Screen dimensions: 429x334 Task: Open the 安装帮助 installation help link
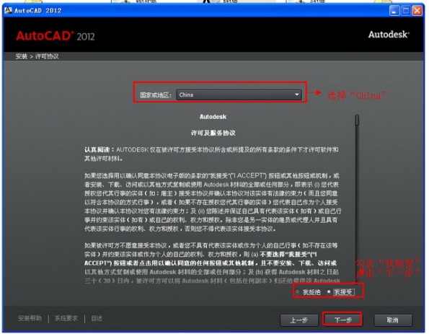pyautogui.click(x=30, y=318)
